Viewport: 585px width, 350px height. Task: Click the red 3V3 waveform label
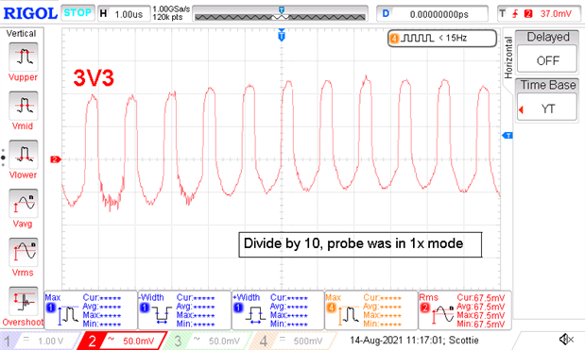pyautogui.click(x=94, y=77)
